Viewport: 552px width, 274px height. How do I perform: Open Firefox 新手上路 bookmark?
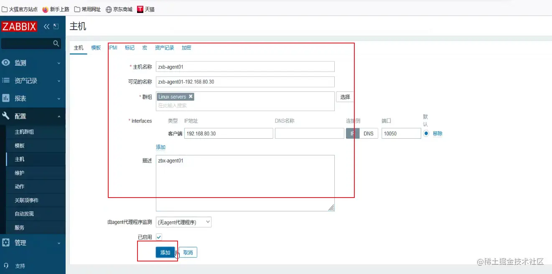(x=56, y=9)
